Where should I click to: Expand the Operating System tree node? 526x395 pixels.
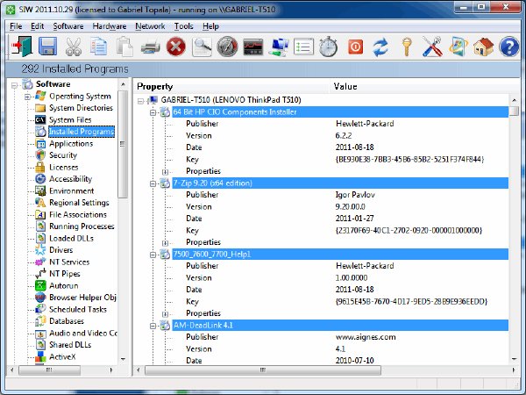pyautogui.click(x=27, y=97)
